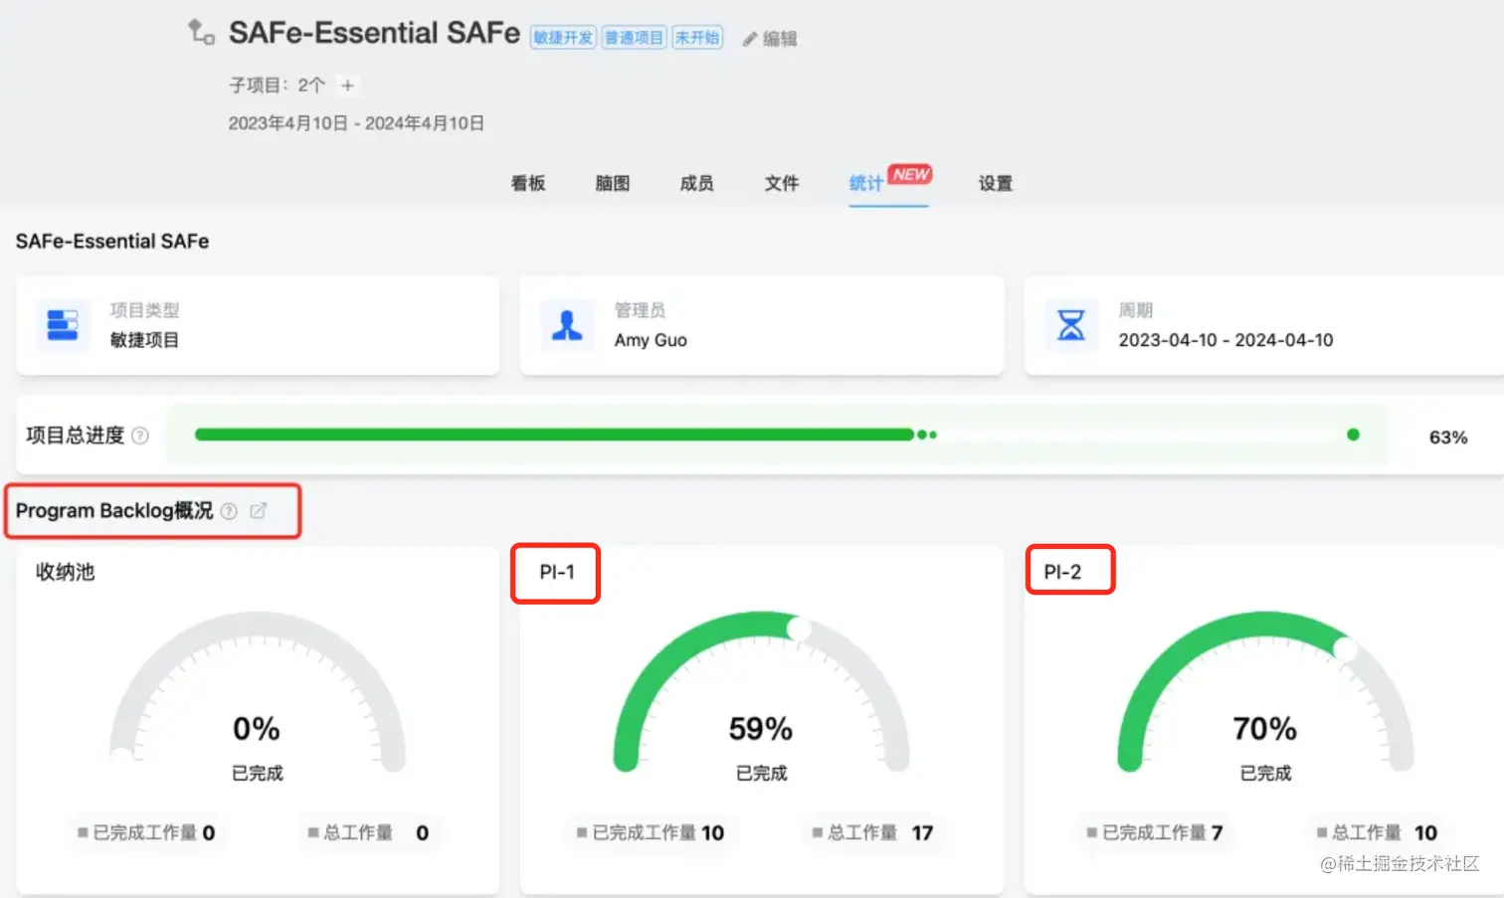
Task: Click the PI-1 59% gauge
Action: pos(761,693)
